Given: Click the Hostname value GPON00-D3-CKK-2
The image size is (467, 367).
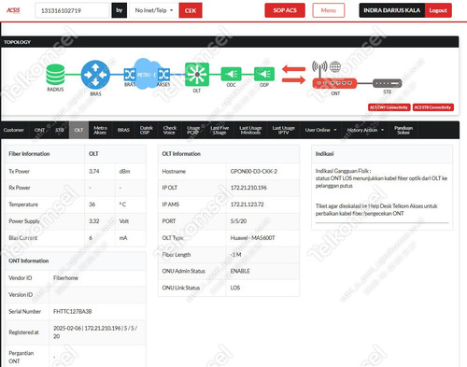Looking at the screenshot, I should tap(254, 171).
